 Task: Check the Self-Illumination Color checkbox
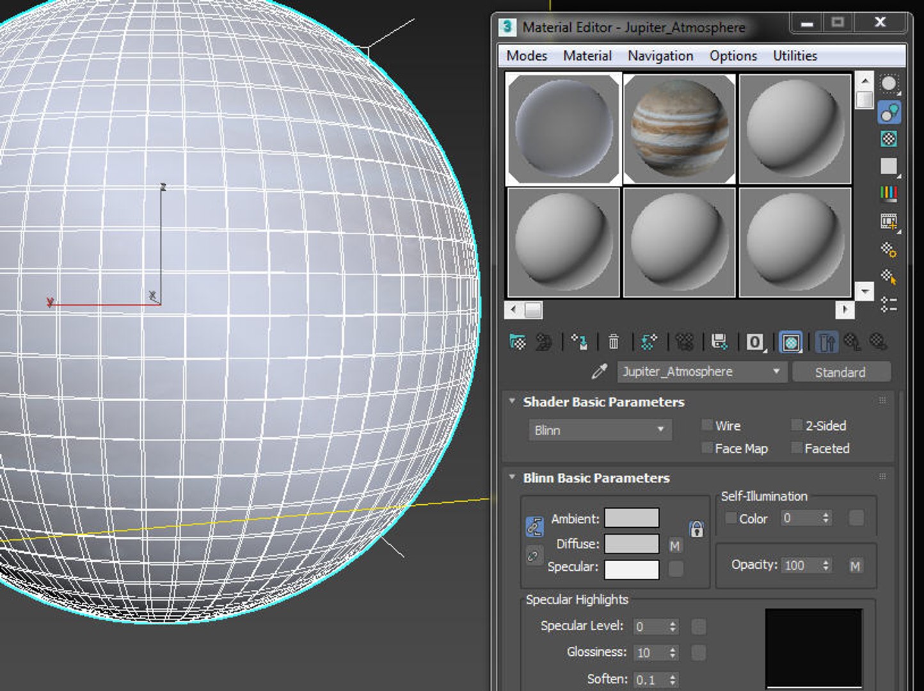point(731,518)
